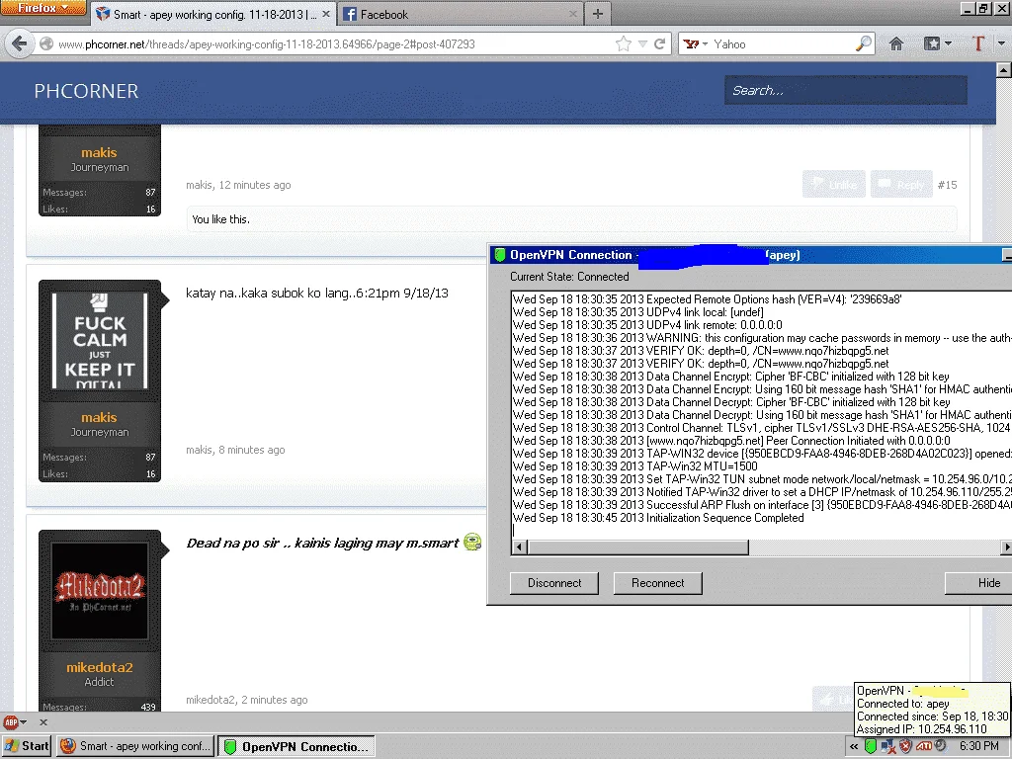Click the FUCK CALM avatar of makis
The height and width of the screenshot is (759, 1012).
100,341
